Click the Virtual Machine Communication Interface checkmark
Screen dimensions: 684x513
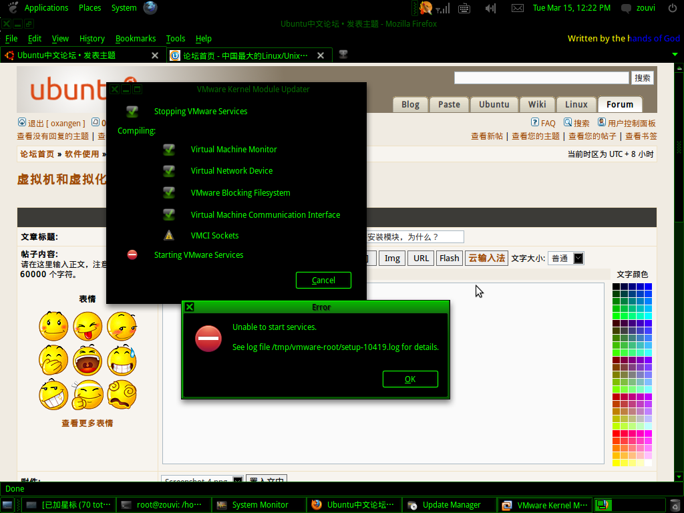169,214
